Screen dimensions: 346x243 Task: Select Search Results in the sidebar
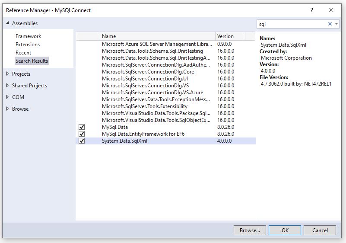pos(32,61)
